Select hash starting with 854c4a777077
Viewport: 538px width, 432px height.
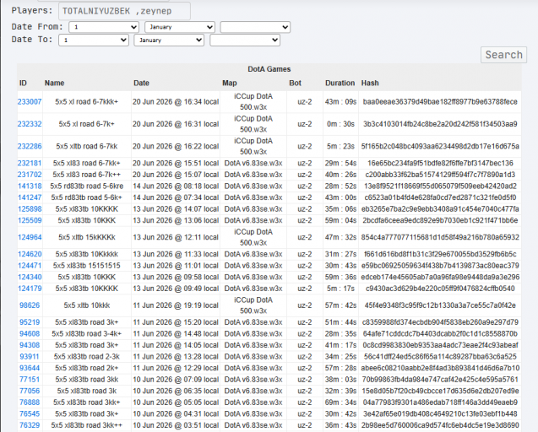(440, 237)
